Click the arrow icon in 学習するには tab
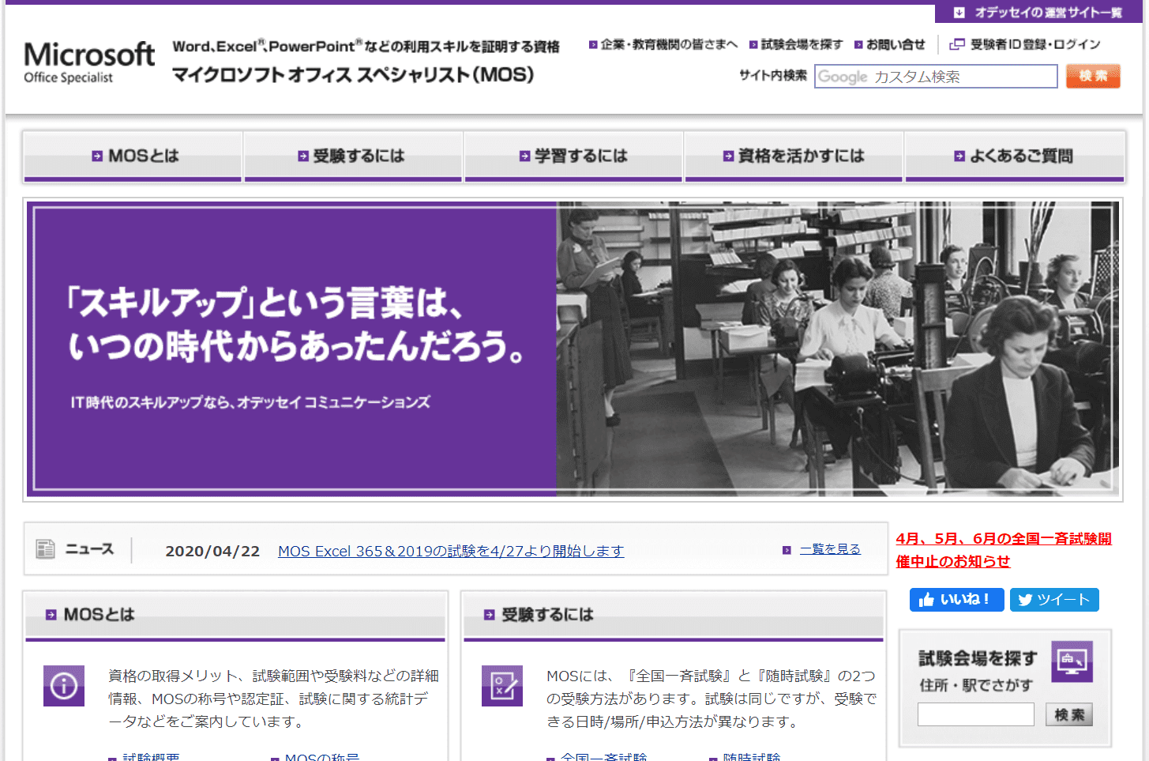 pyautogui.click(x=524, y=156)
